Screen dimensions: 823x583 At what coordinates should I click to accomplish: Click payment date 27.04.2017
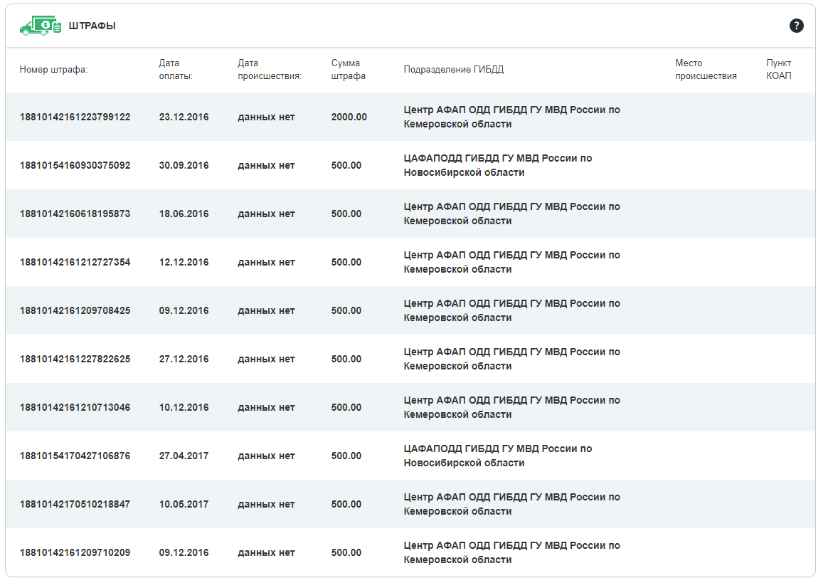[x=184, y=456]
